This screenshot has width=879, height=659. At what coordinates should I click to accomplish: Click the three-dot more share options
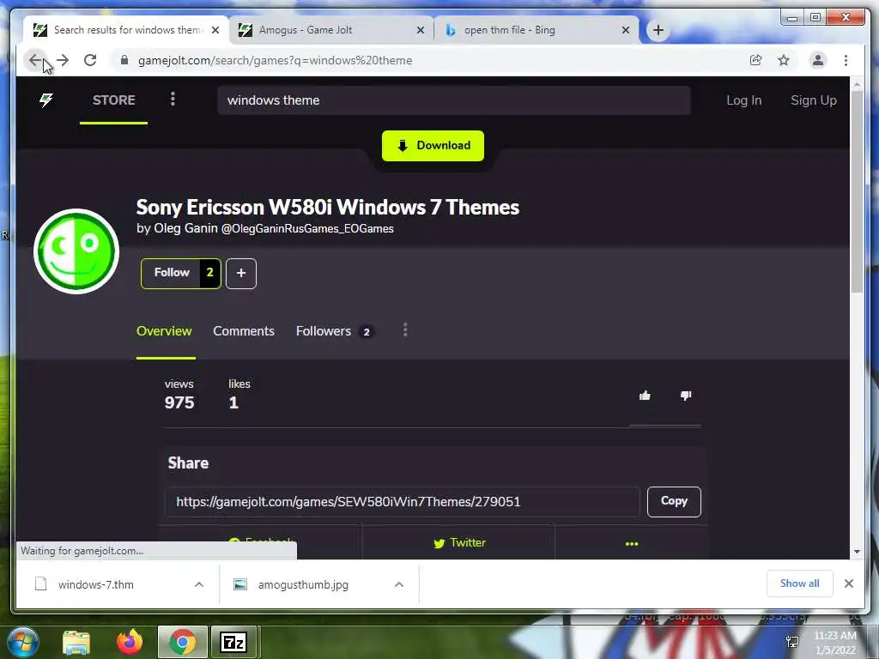click(x=631, y=543)
